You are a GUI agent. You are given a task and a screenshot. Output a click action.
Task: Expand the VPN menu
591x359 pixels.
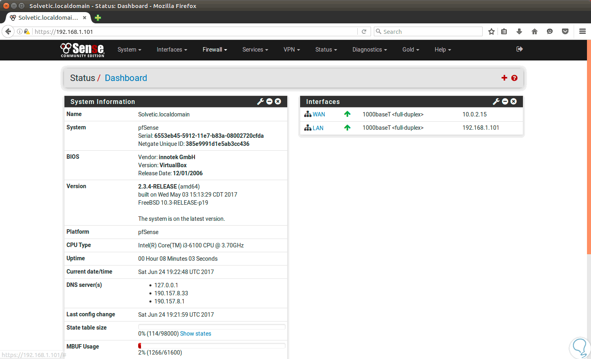[x=292, y=50]
